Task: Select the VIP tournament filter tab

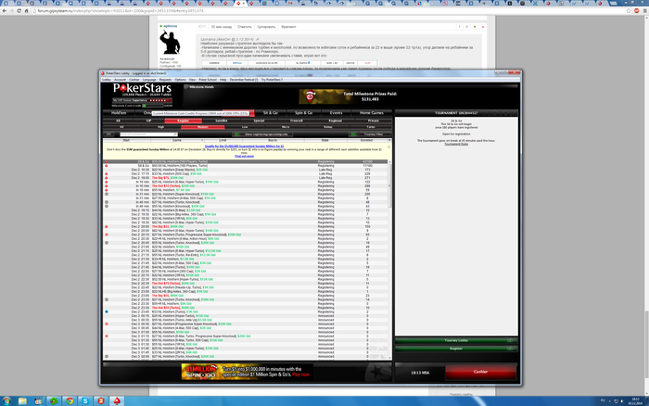Action: point(148,121)
